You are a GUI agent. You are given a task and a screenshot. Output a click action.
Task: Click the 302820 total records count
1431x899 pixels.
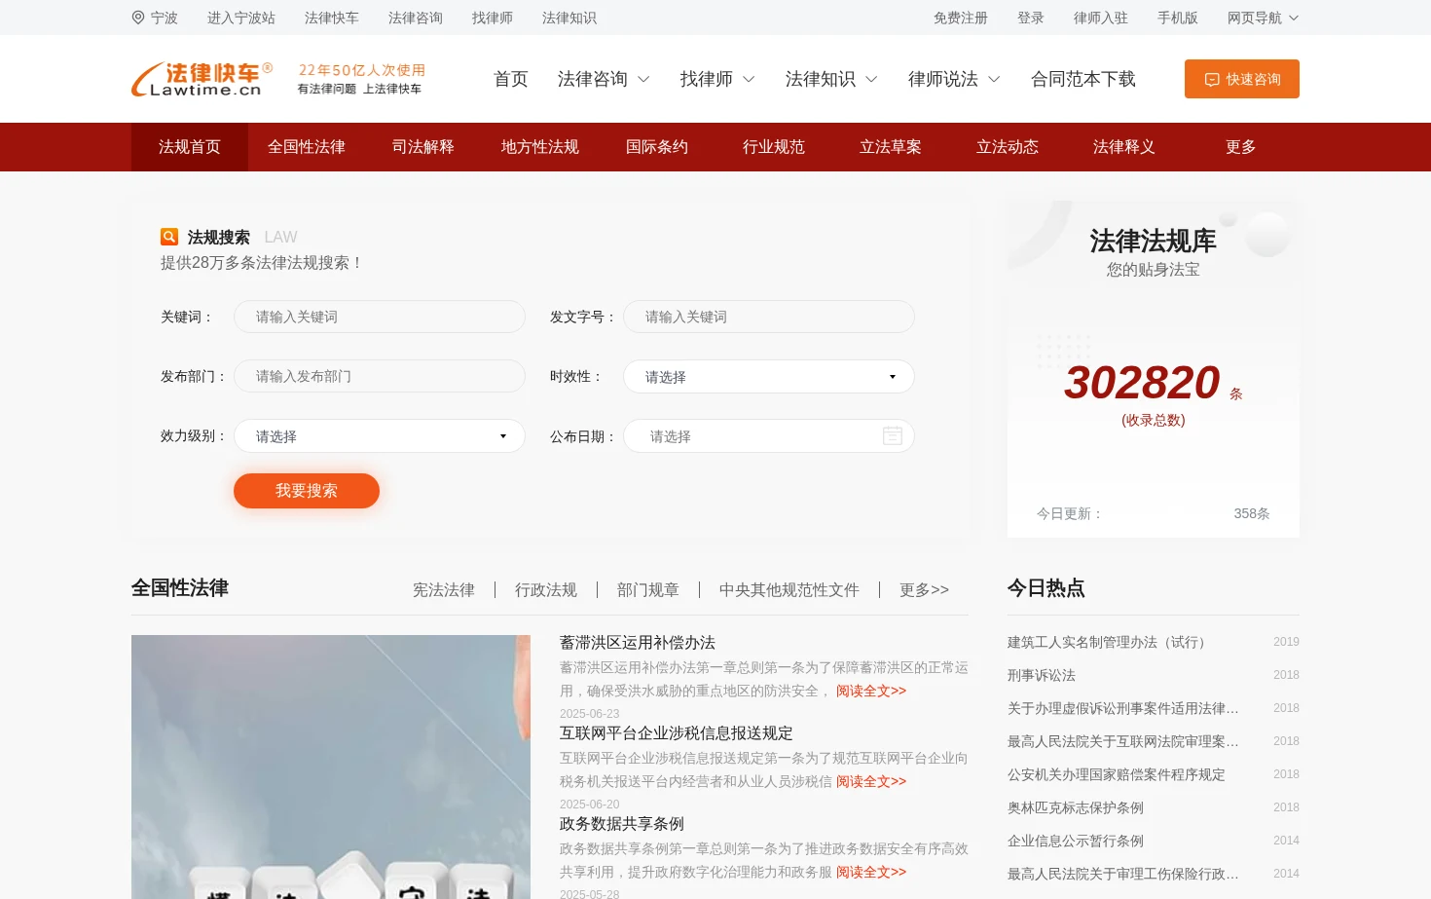[x=1142, y=383]
